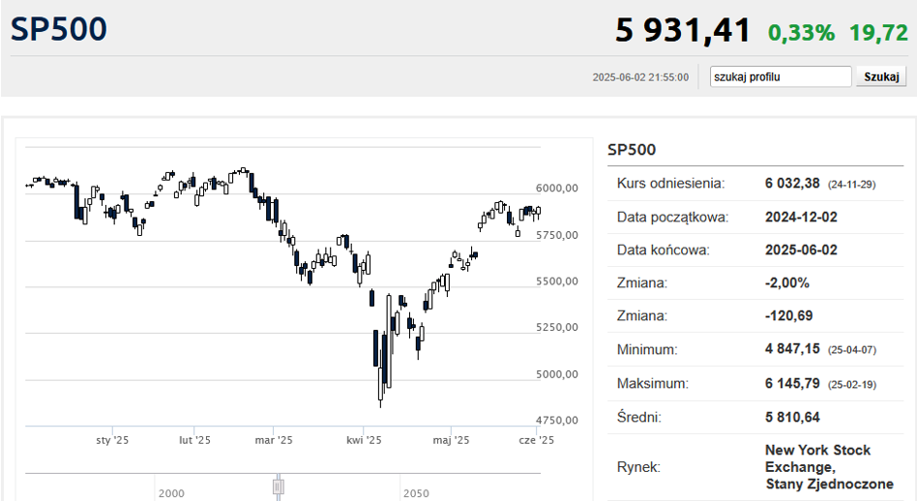Click the Szukaj button
This screenshot has width=917, height=501.
(x=881, y=76)
